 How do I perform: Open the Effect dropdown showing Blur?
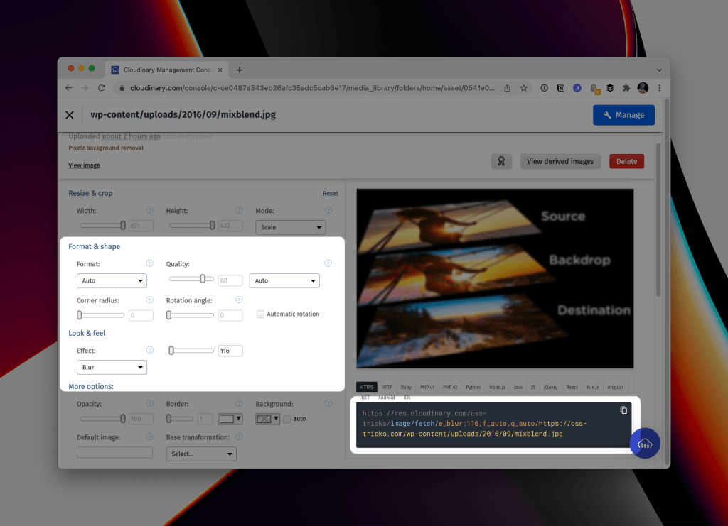[x=112, y=368]
